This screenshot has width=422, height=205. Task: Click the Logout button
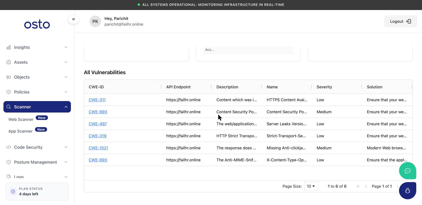400,21
